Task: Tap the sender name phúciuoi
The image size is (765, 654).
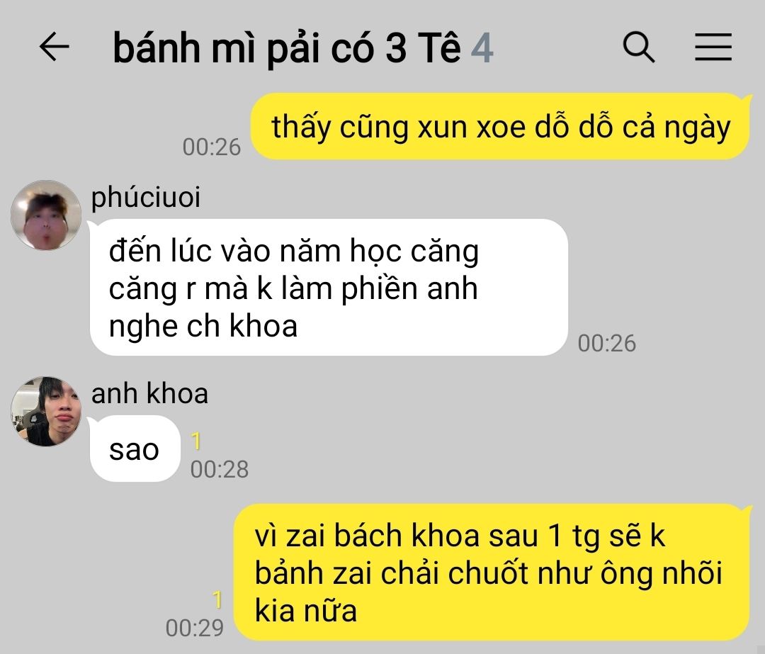Action: 146,197
